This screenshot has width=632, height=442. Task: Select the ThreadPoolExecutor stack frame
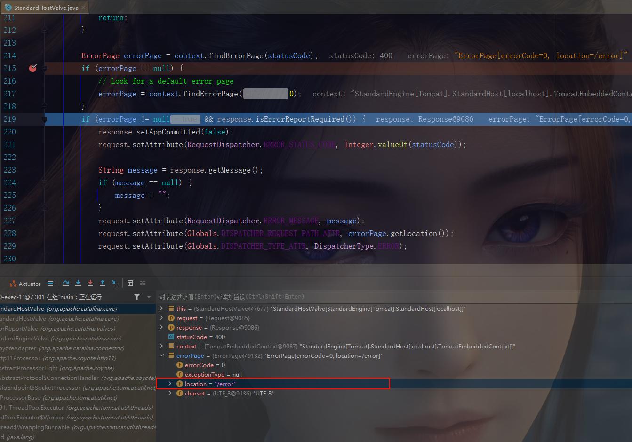coord(78,407)
